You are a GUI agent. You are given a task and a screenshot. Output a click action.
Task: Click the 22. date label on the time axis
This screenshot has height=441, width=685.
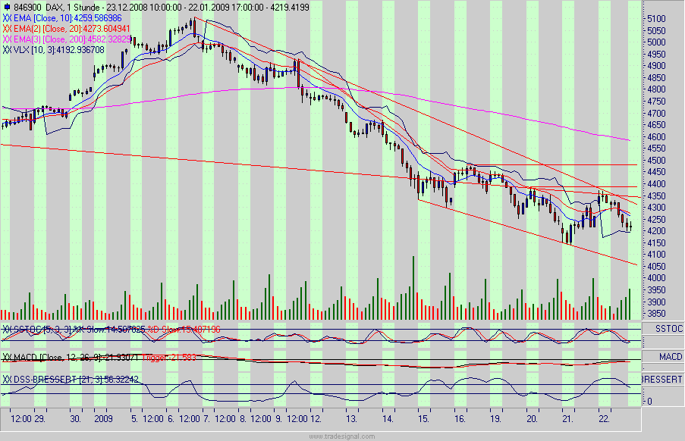tap(604, 417)
